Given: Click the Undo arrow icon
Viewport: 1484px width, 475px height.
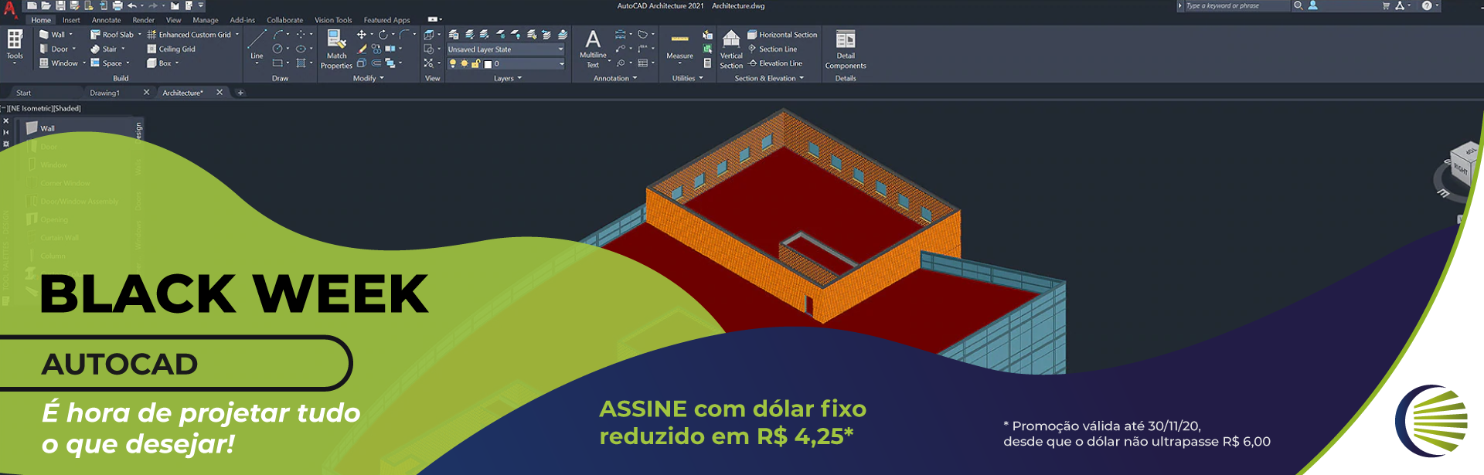Looking at the screenshot, I should pos(132,5).
